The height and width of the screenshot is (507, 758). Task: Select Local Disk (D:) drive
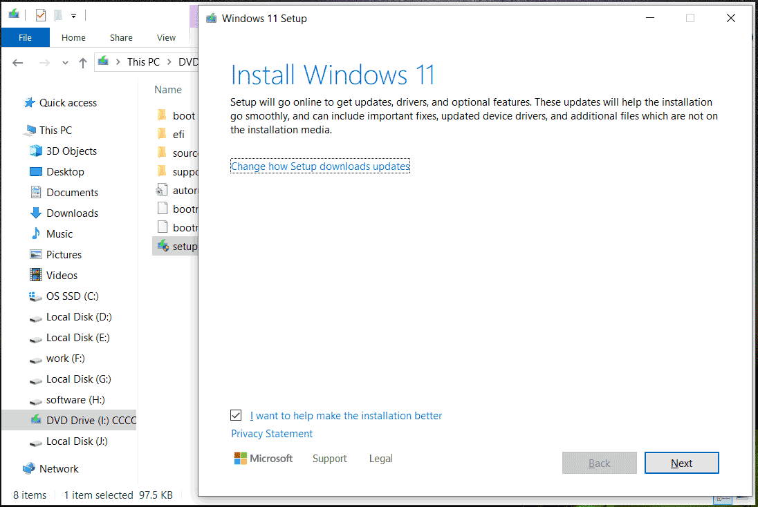point(79,317)
